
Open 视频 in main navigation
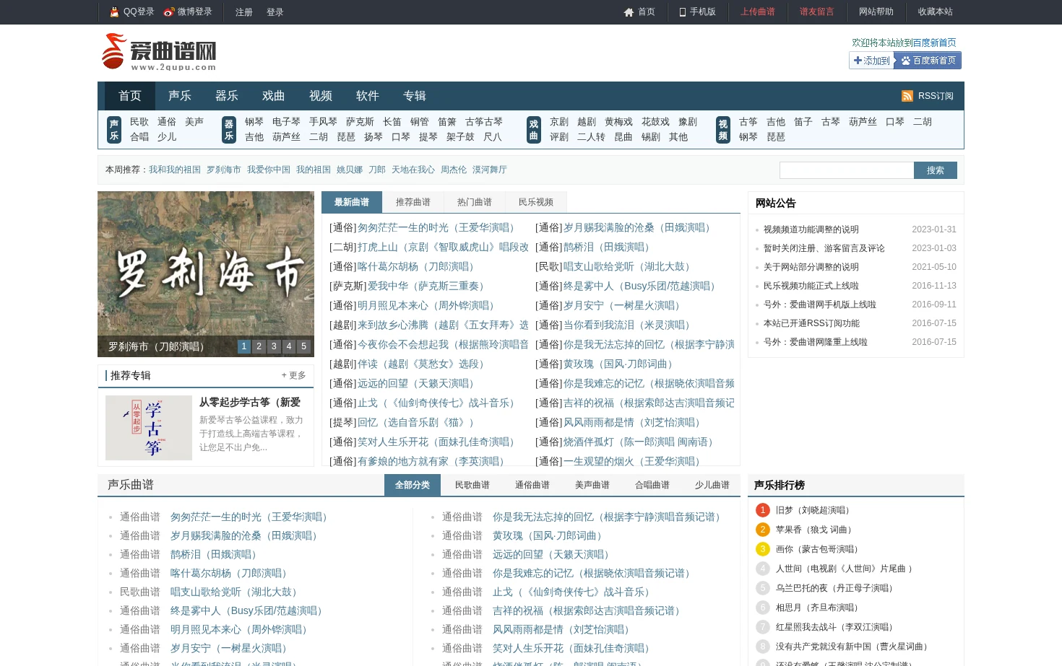click(321, 96)
